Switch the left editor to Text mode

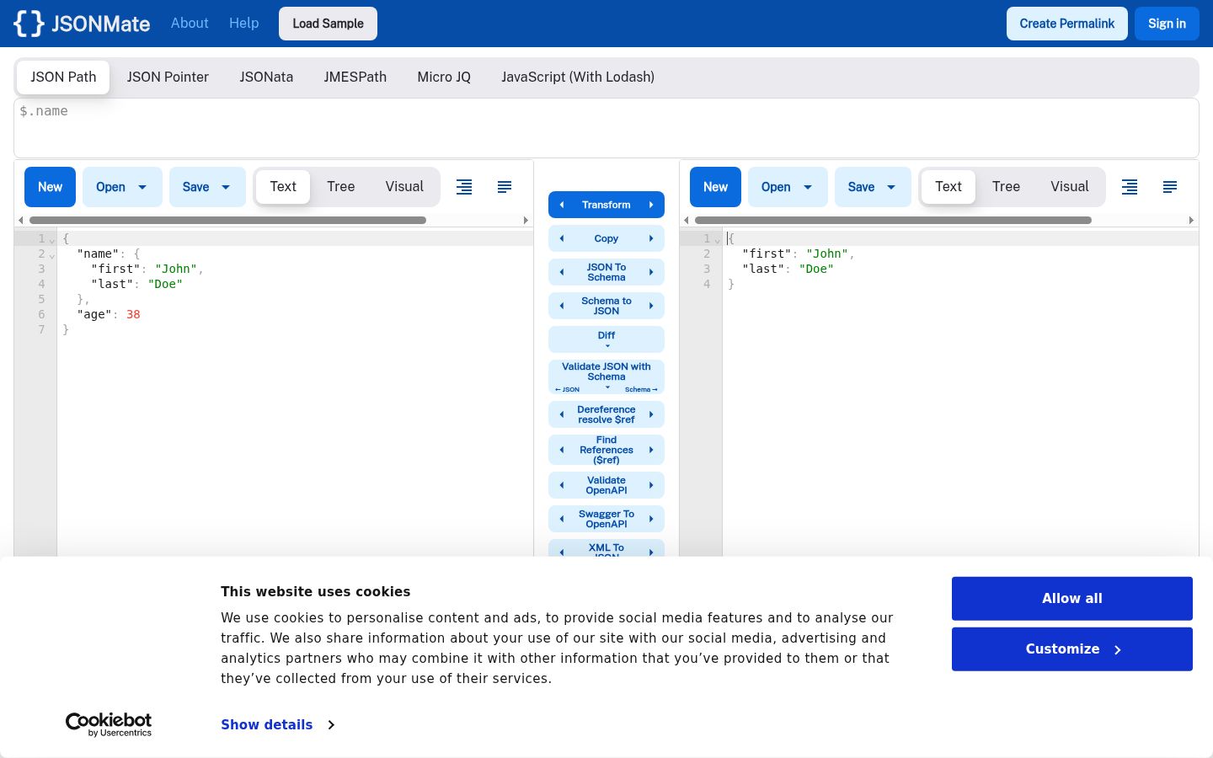[283, 187]
